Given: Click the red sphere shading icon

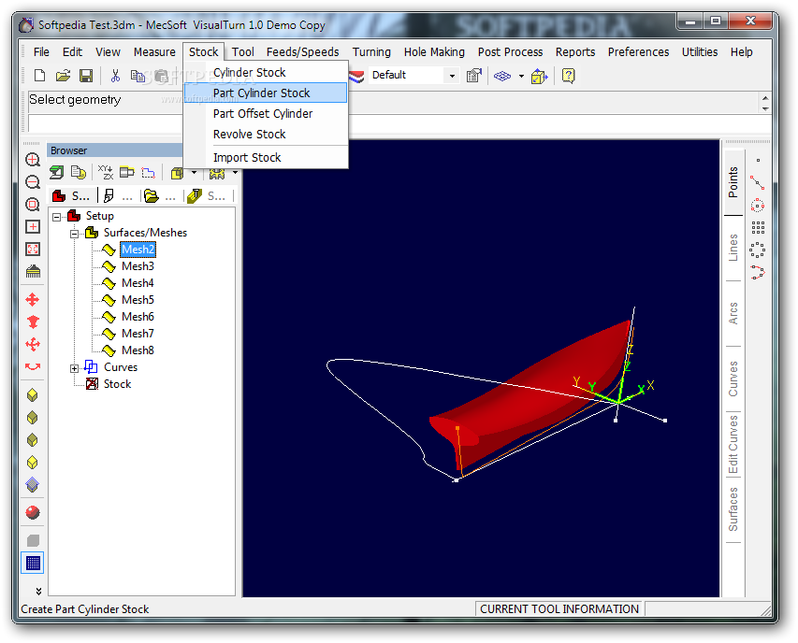Looking at the screenshot, I should click(x=33, y=512).
